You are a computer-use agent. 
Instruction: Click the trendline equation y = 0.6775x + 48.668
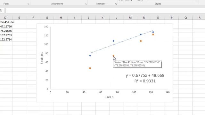(x=145, y=75)
